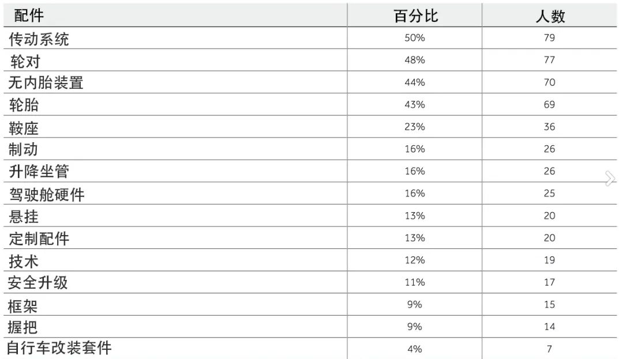This screenshot has height=359, width=623.
Task: Click the 驾驶舱硬件 row label
Action: tap(46, 194)
